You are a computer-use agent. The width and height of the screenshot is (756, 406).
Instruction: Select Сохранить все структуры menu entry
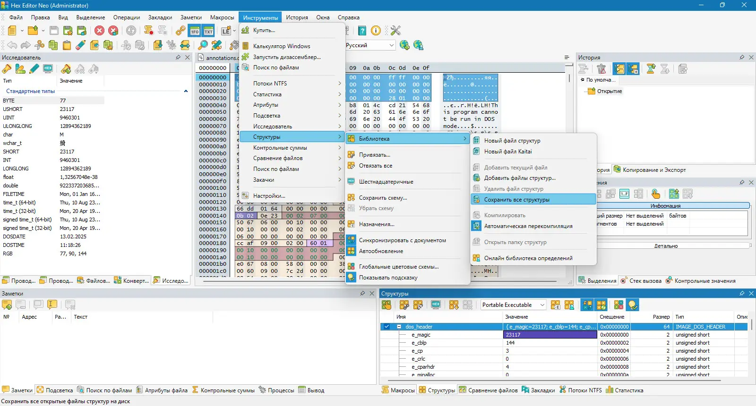[534, 200]
